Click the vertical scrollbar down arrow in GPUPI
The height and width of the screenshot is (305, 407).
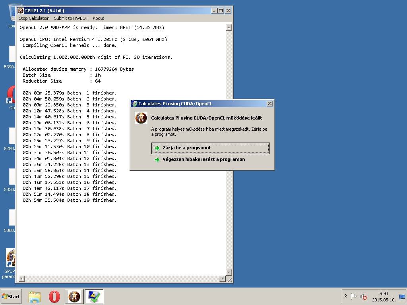[229, 272]
